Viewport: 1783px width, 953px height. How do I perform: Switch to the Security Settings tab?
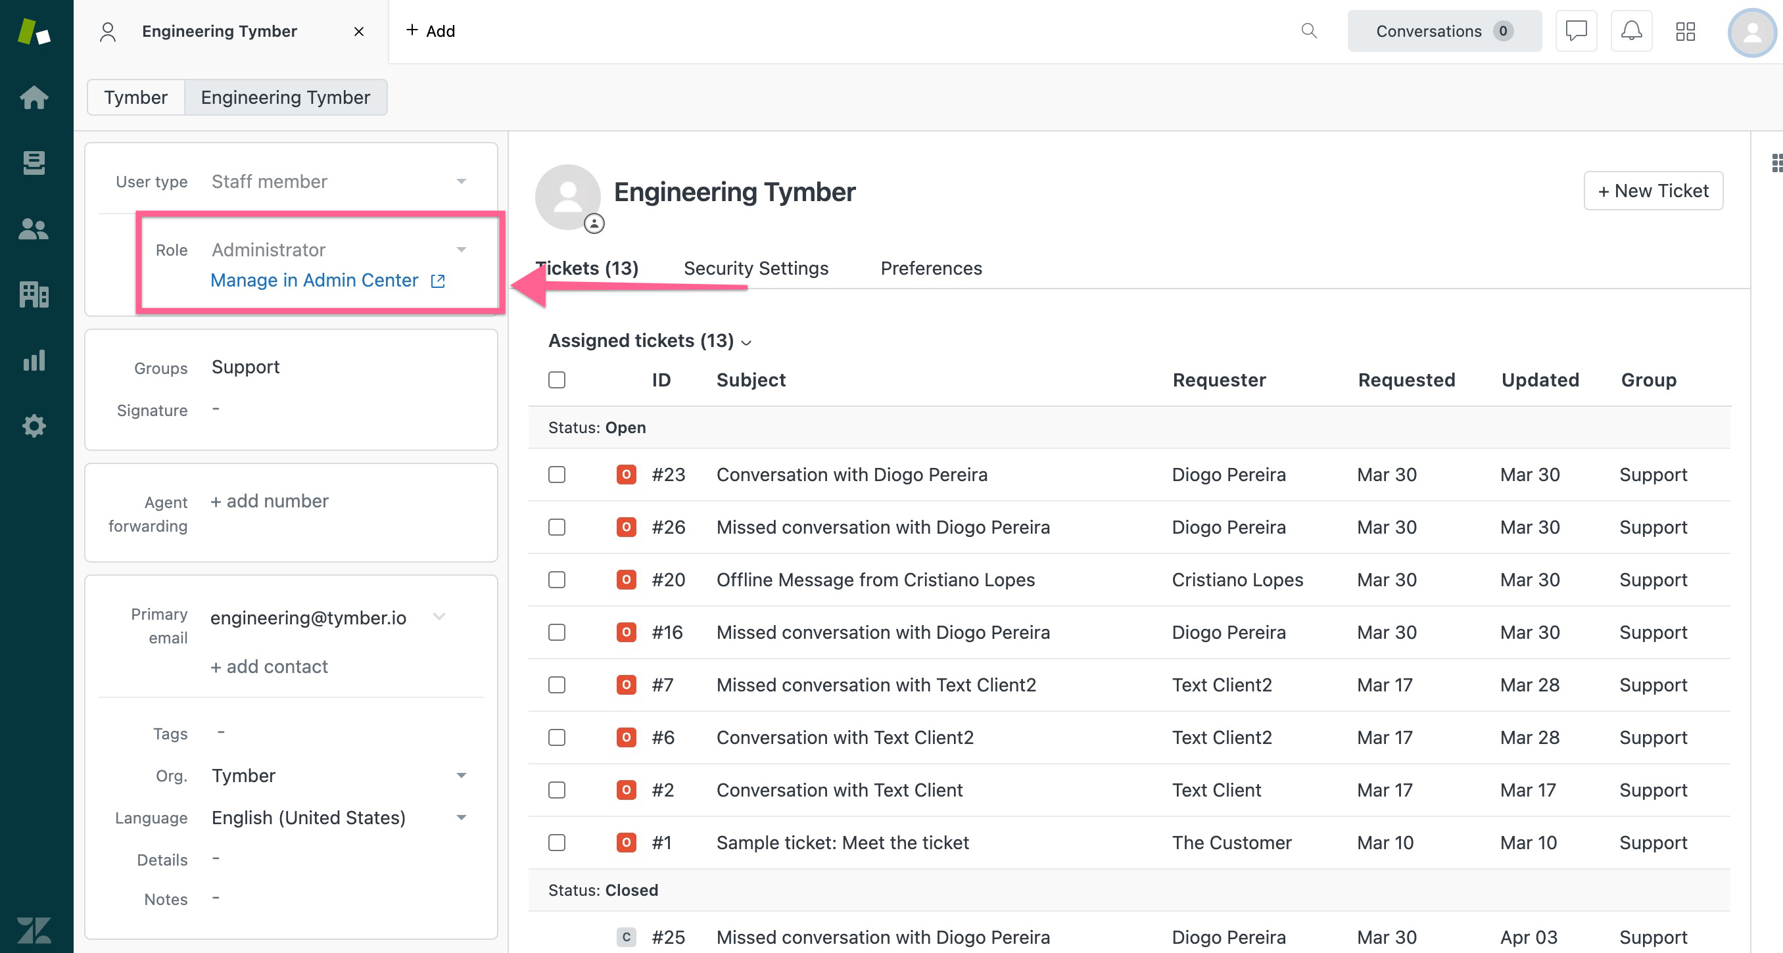(756, 269)
